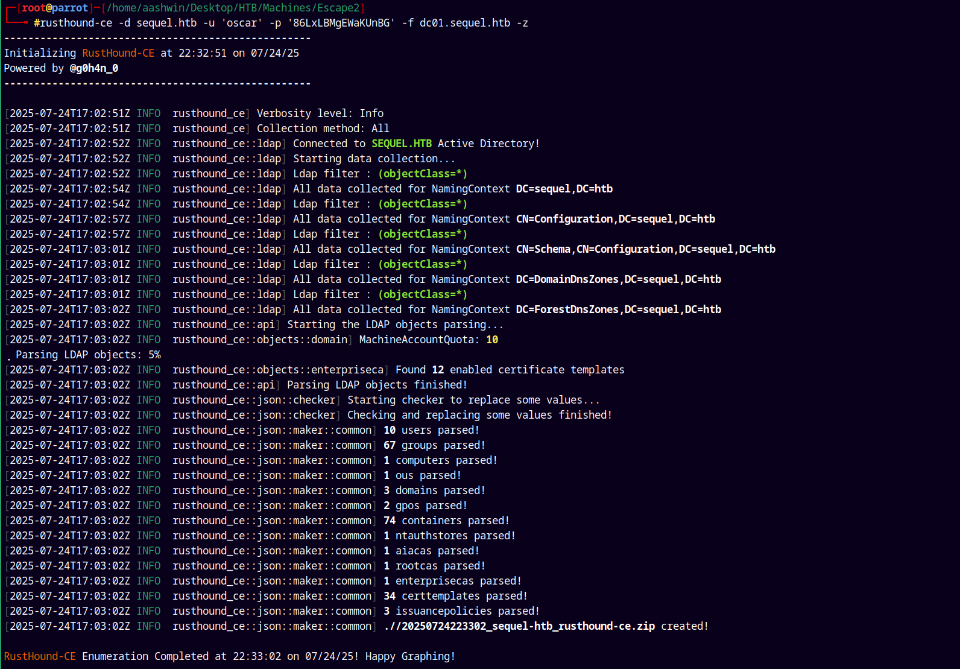Click the password '86LxLBMgEWaKUnBG' in command

pos(341,23)
